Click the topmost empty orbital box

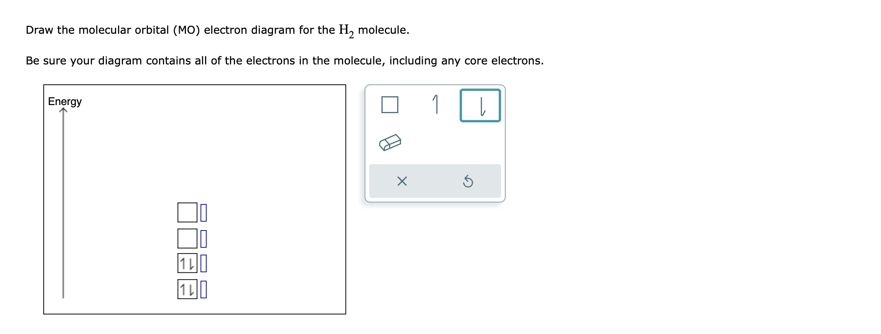[x=187, y=211]
